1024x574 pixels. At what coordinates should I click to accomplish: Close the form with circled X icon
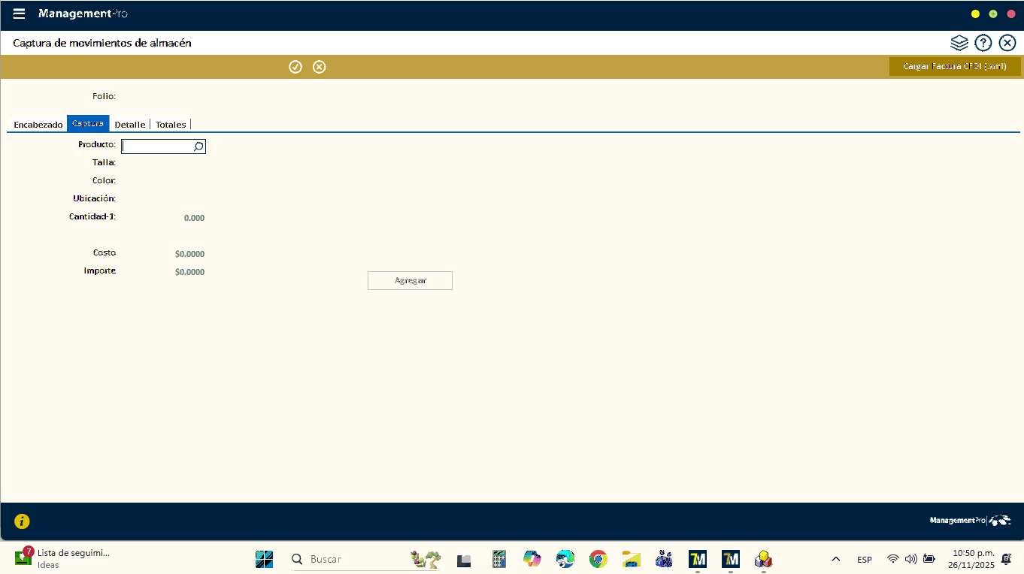click(x=1007, y=43)
